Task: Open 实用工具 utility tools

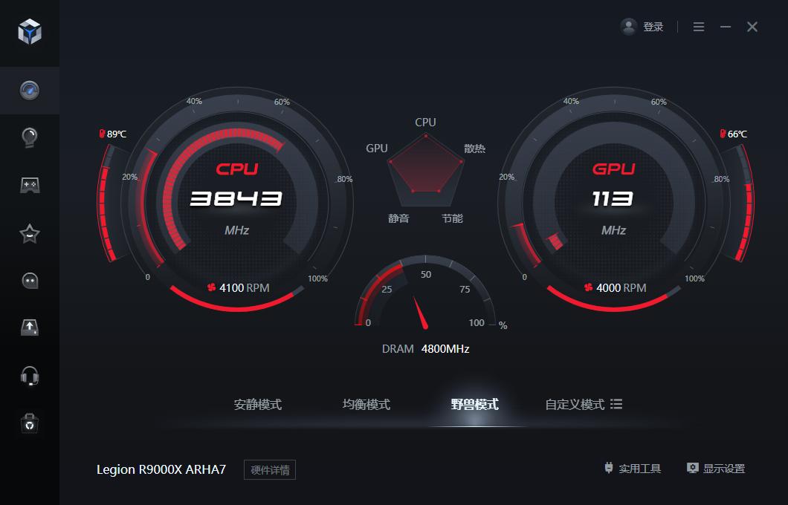Action: (x=633, y=469)
